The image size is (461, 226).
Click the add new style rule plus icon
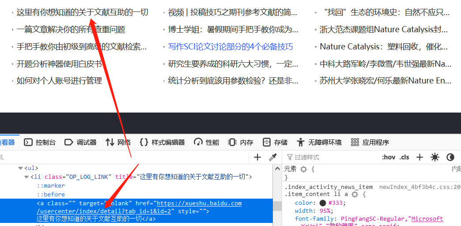[419, 157]
